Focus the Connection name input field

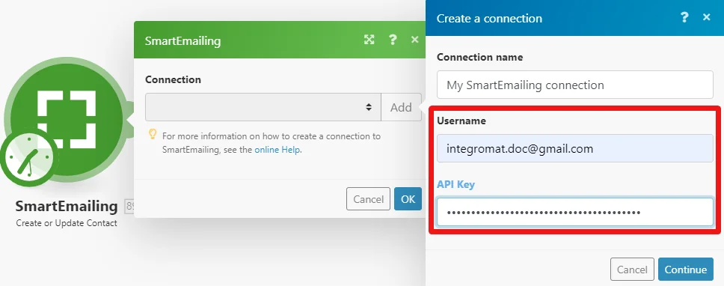point(575,85)
